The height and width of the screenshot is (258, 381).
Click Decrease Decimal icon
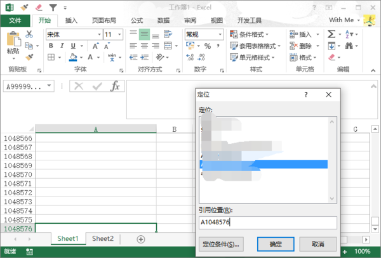pyautogui.click(x=201, y=57)
